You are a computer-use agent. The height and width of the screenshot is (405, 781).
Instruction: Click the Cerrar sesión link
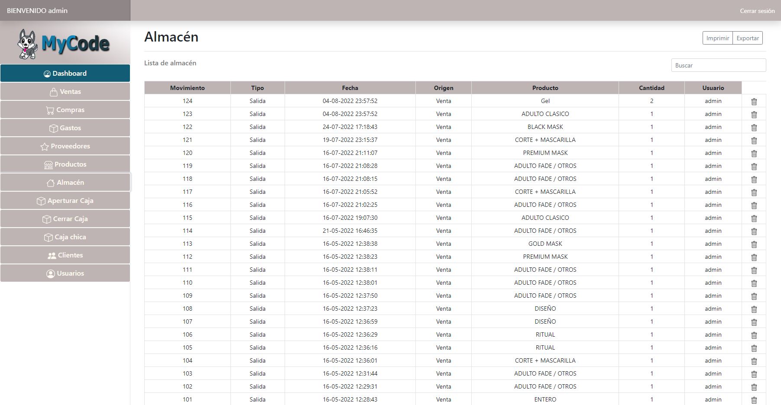[x=757, y=11]
